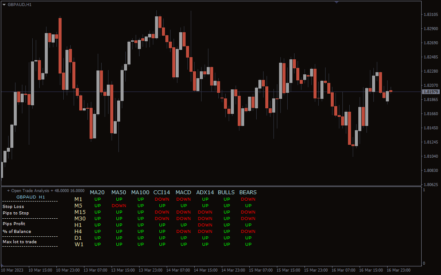Click the DOWN signal in the M5 row
The height and width of the screenshot is (275, 441).
click(x=119, y=206)
